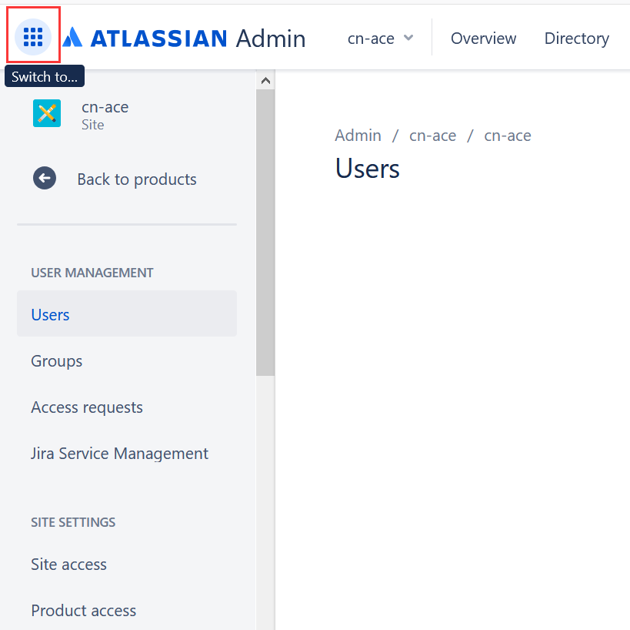The height and width of the screenshot is (630, 630).
Task: Open the app switcher grid icon
Action: click(x=32, y=37)
